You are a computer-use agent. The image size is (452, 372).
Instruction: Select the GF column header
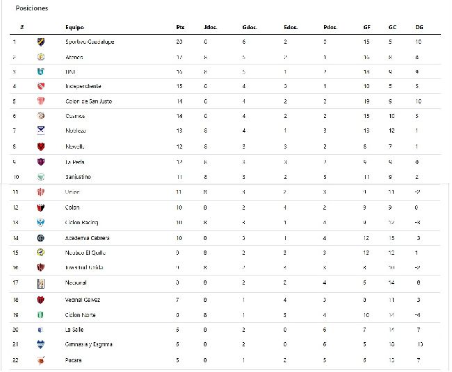[366, 27]
